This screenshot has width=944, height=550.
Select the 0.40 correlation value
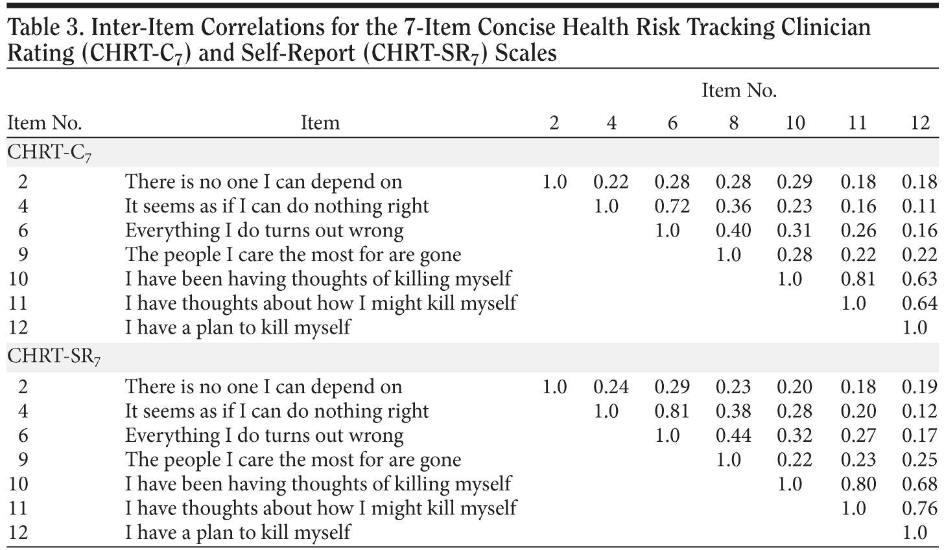[x=733, y=231]
